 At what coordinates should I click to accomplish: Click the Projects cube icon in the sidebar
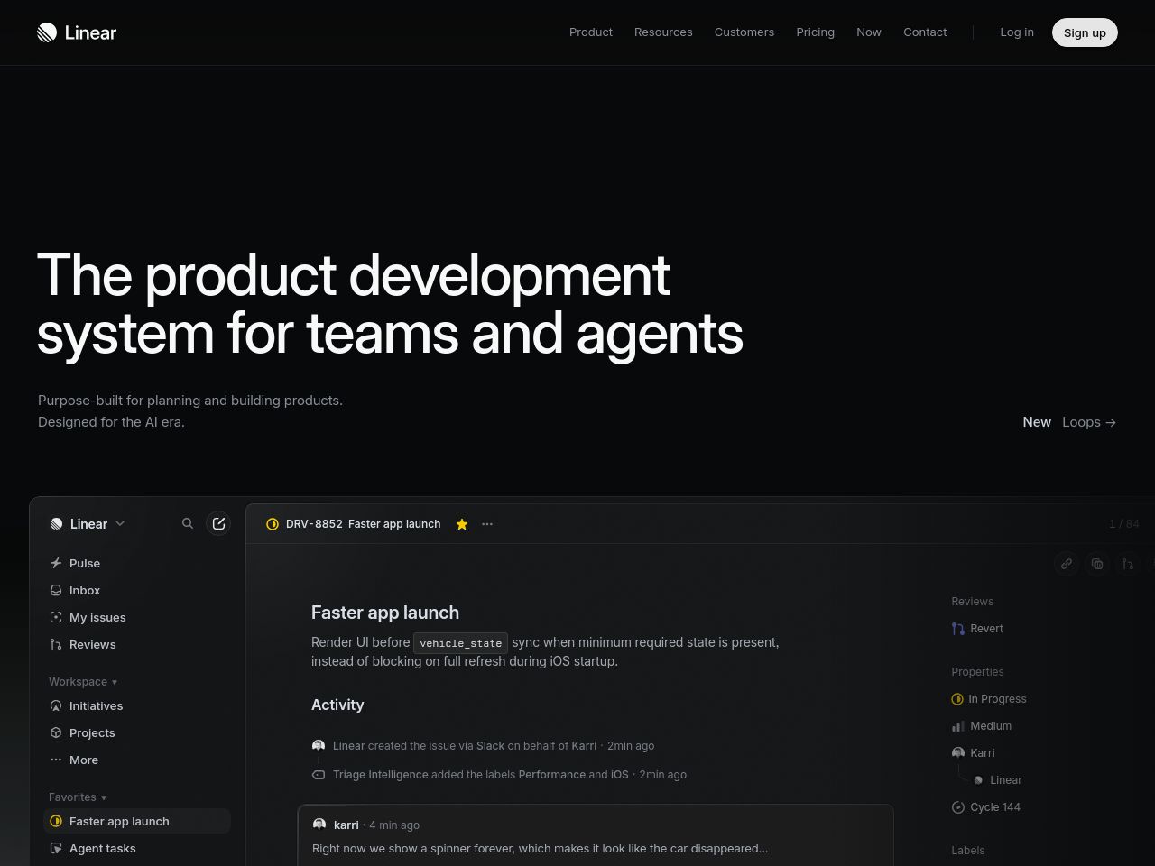(x=56, y=732)
